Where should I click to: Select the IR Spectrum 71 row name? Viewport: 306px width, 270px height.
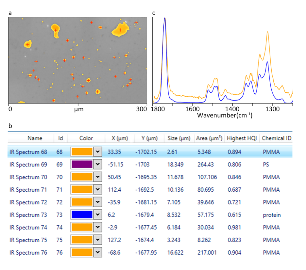coord(28,190)
